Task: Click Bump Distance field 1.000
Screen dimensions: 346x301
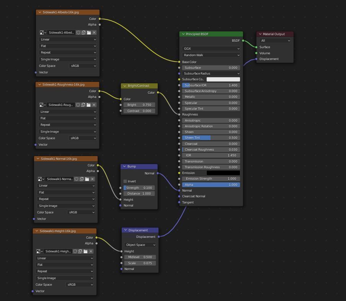Action: (139, 194)
